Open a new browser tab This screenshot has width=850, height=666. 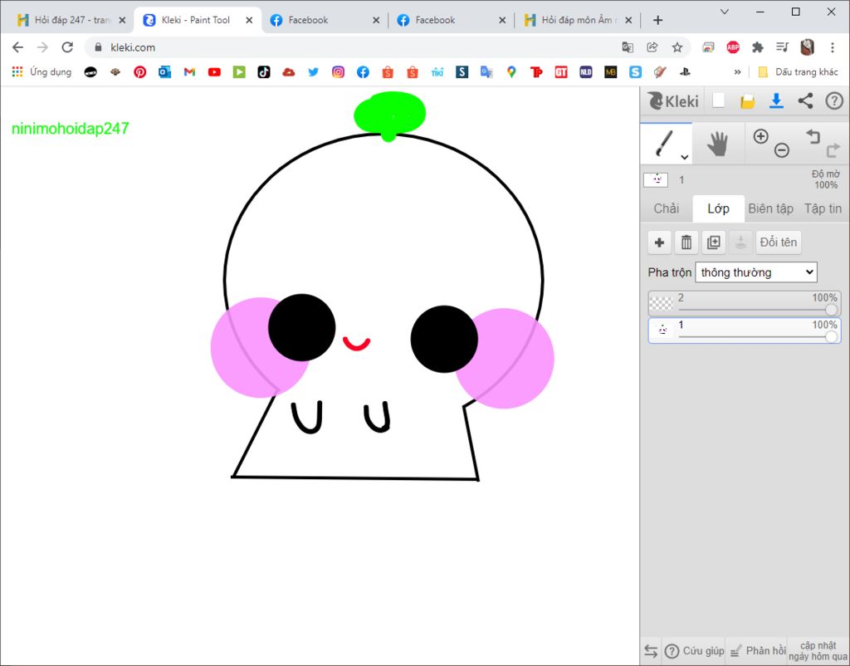[x=657, y=20]
